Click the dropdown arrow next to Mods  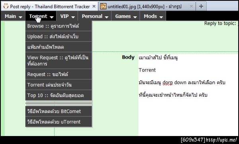(161, 17)
